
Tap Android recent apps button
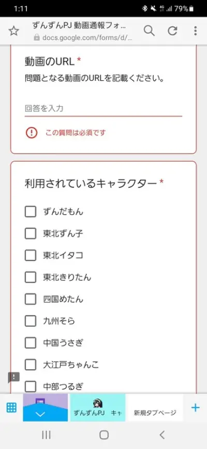pyautogui.click(x=46, y=434)
